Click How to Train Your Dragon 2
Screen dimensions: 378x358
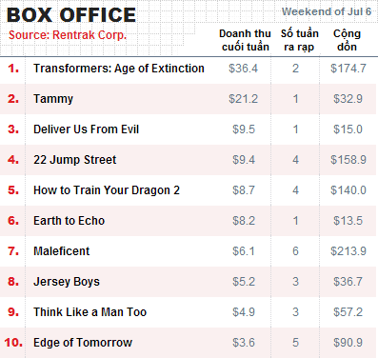point(107,190)
